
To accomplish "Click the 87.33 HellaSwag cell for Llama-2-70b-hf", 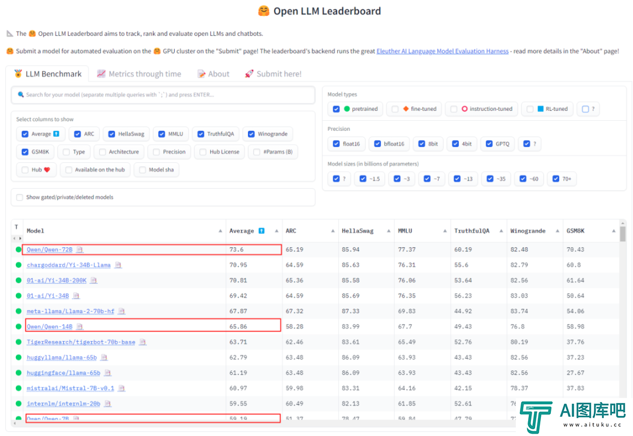I will [366, 311].
